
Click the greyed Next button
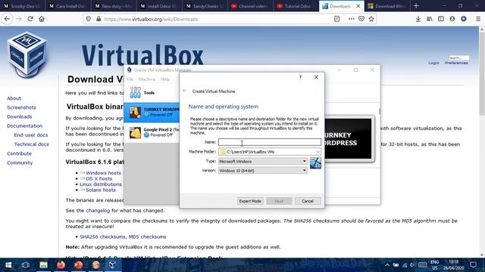point(279,201)
